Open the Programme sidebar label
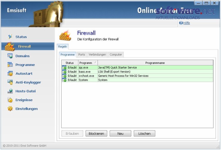 point(25,65)
